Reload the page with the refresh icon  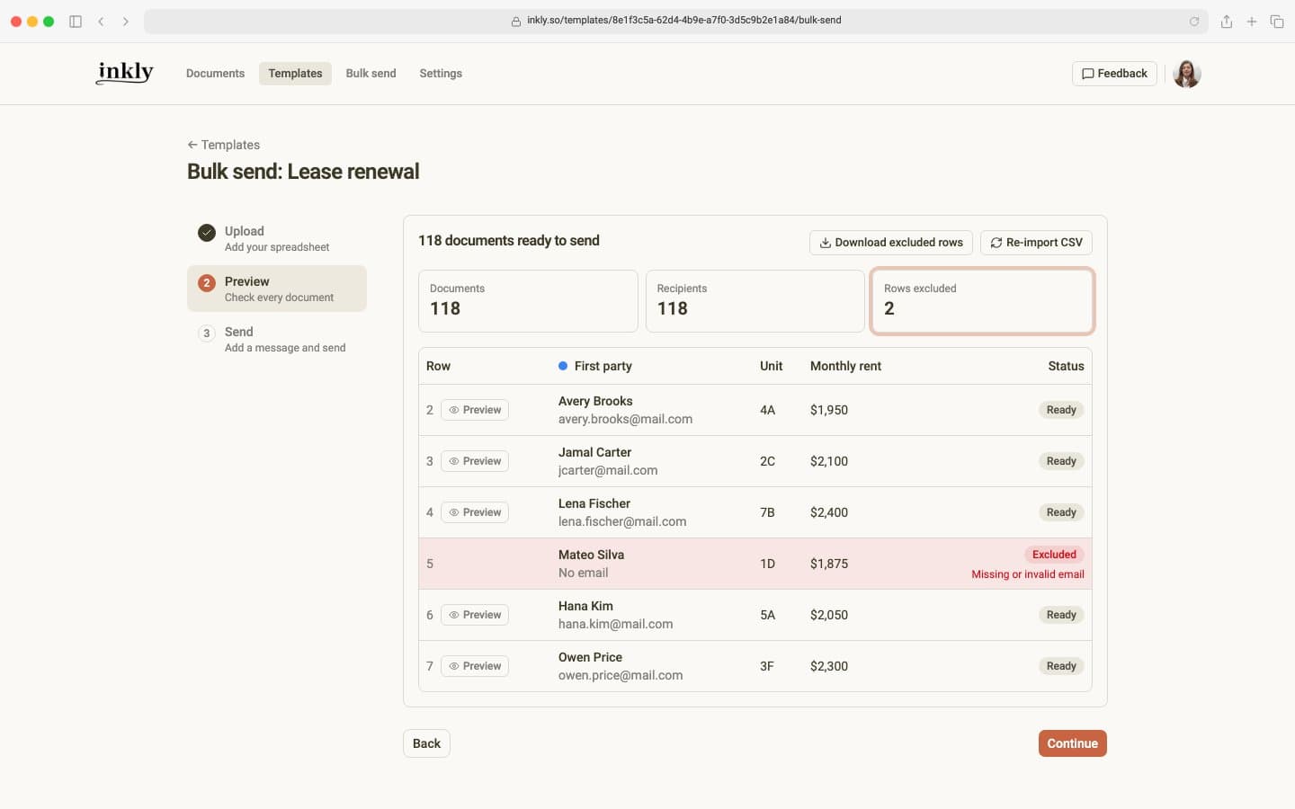1194,22
